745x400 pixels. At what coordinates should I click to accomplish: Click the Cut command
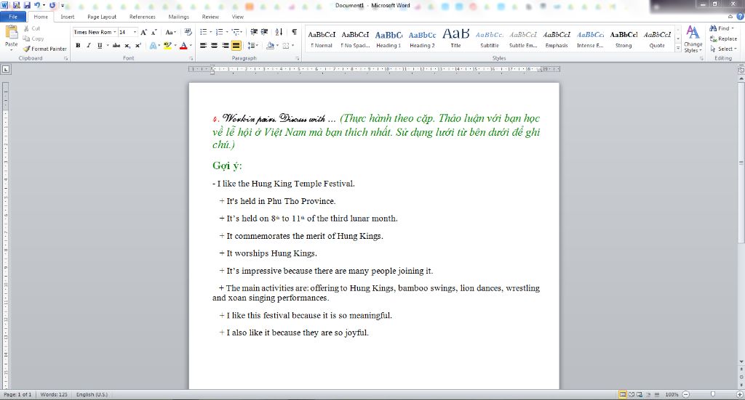click(32, 28)
